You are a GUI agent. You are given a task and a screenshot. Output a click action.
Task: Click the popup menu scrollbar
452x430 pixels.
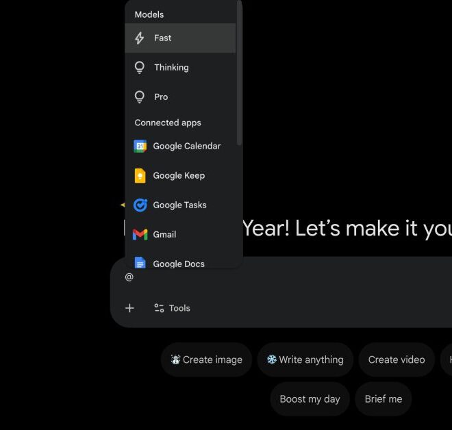click(x=239, y=73)
